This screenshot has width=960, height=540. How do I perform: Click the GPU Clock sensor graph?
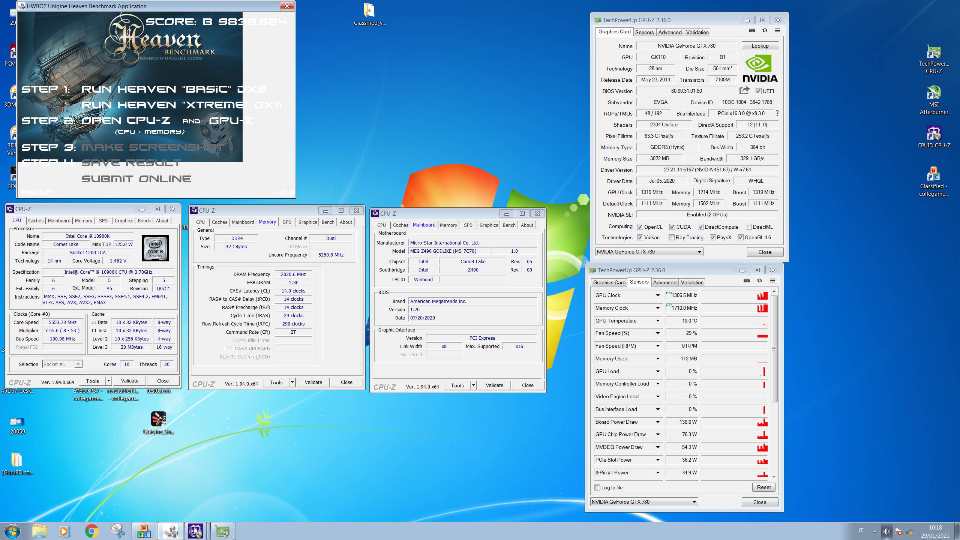[x=734, y=295]
